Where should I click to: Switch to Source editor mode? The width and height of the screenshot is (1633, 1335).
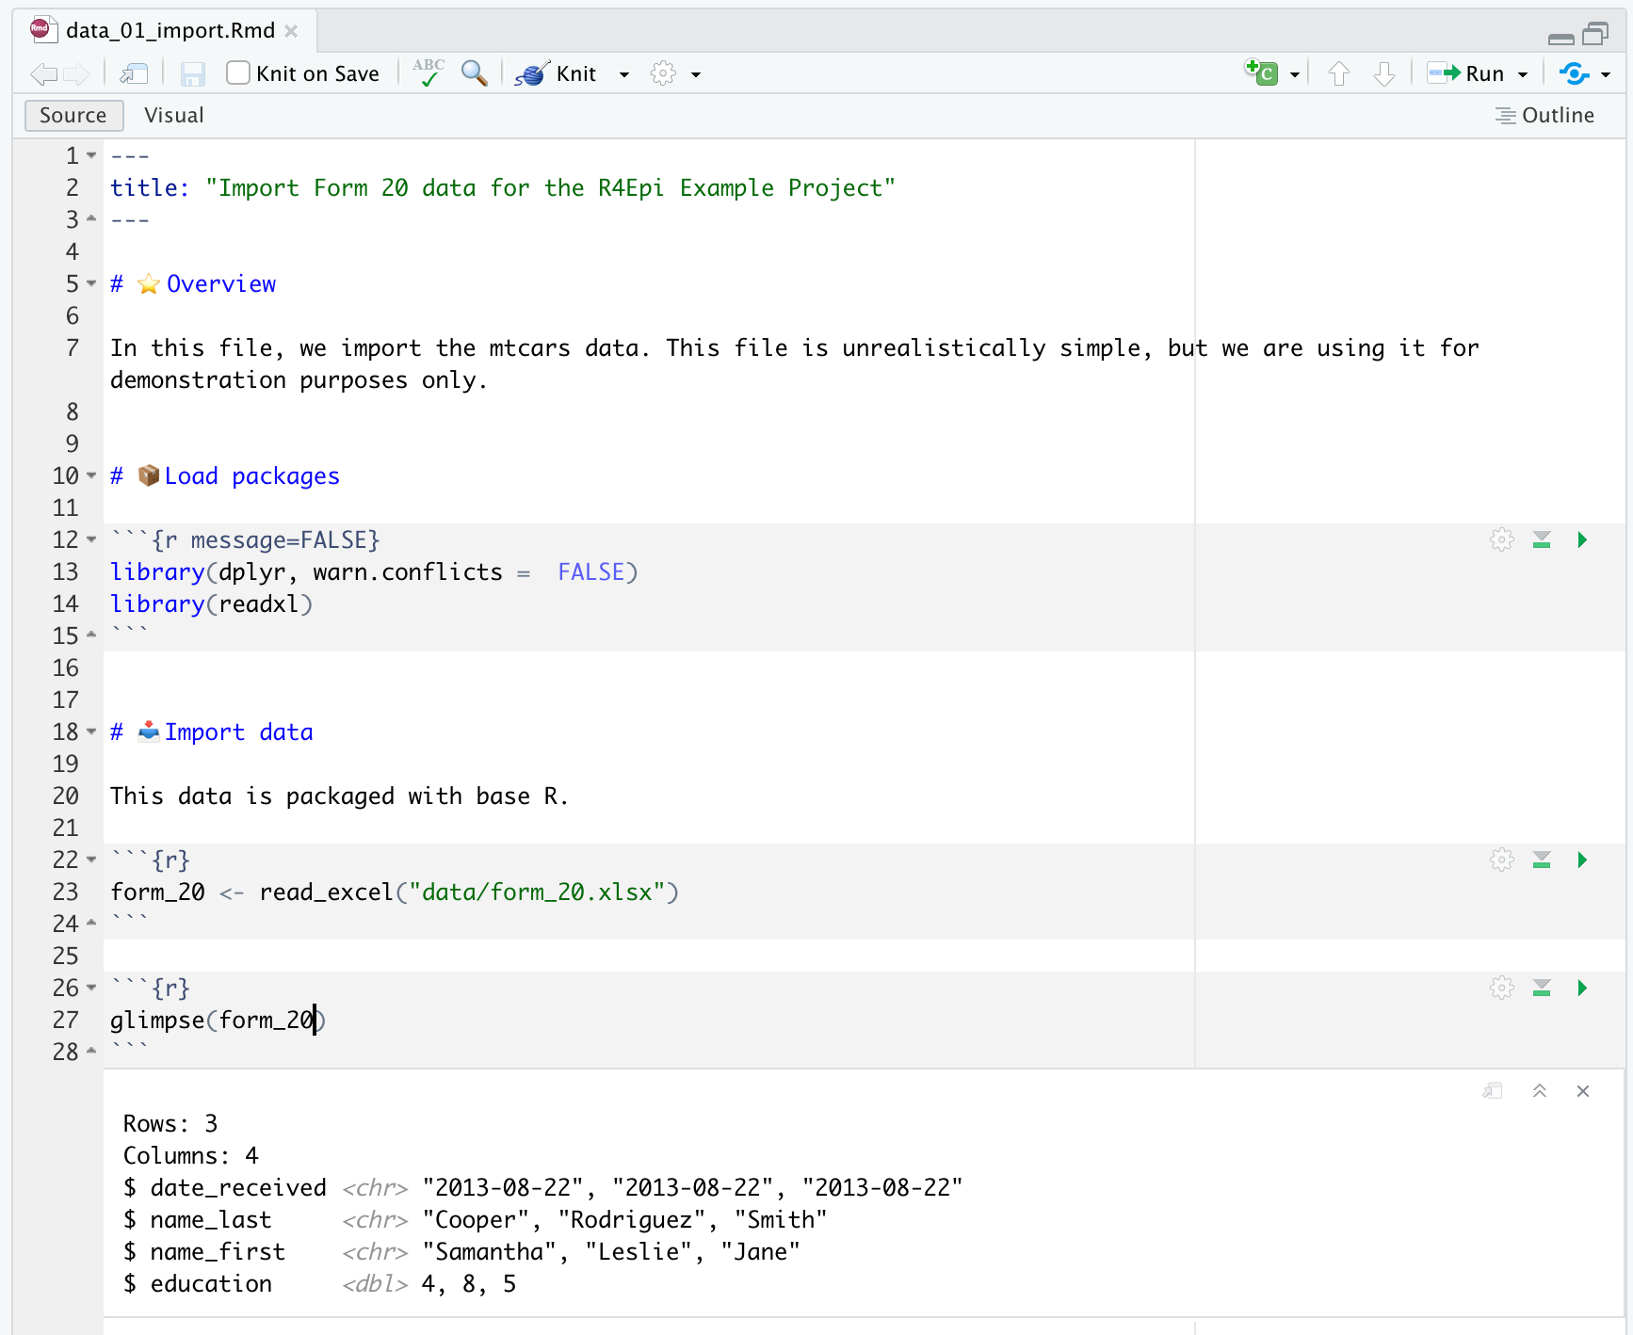tap(73, 115)
